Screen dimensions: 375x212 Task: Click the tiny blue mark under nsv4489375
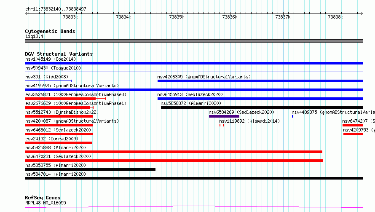[292, 116]
